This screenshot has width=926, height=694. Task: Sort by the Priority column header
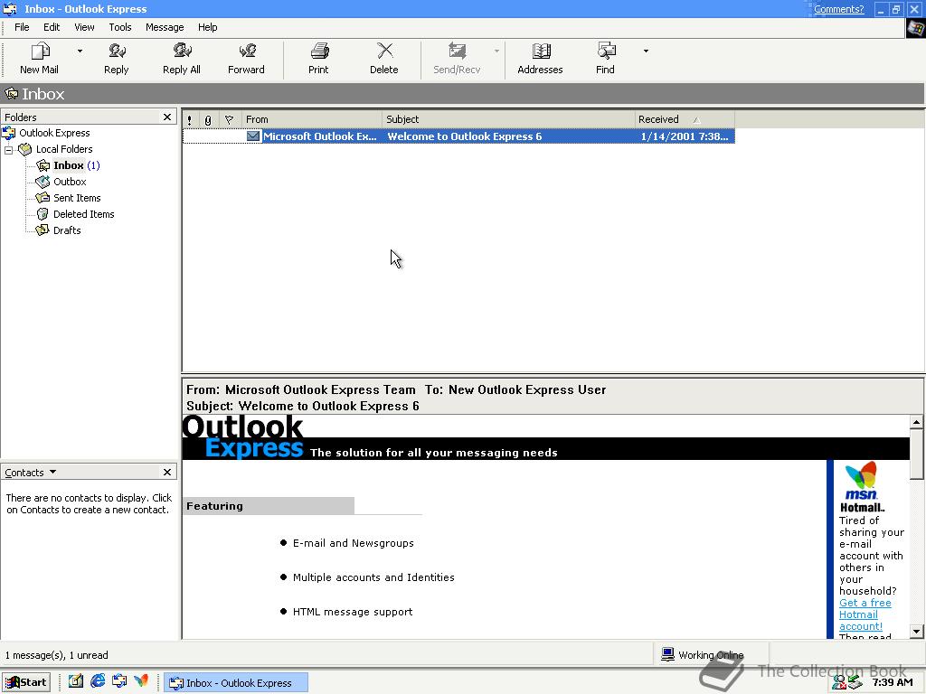point(190,119)
